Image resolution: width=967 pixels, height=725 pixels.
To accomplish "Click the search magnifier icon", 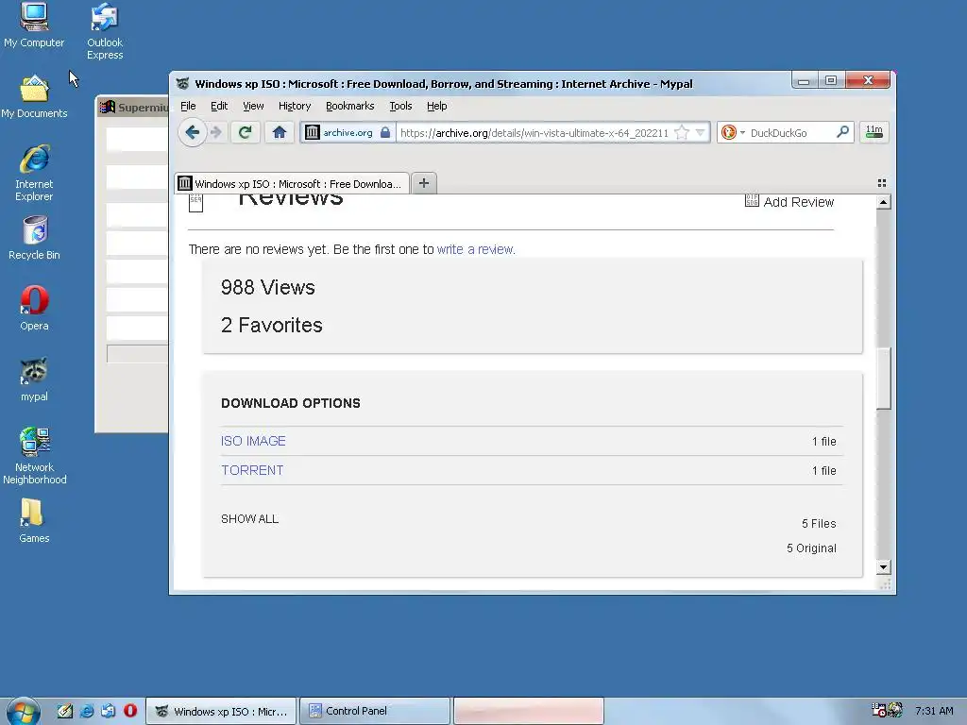I will [842, 132].
